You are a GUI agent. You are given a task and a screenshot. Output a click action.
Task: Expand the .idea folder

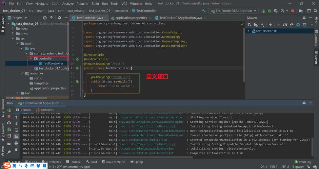pyautogui.click(x=13, y=28)
